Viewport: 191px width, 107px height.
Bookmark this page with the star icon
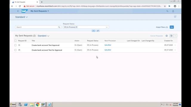165,6
